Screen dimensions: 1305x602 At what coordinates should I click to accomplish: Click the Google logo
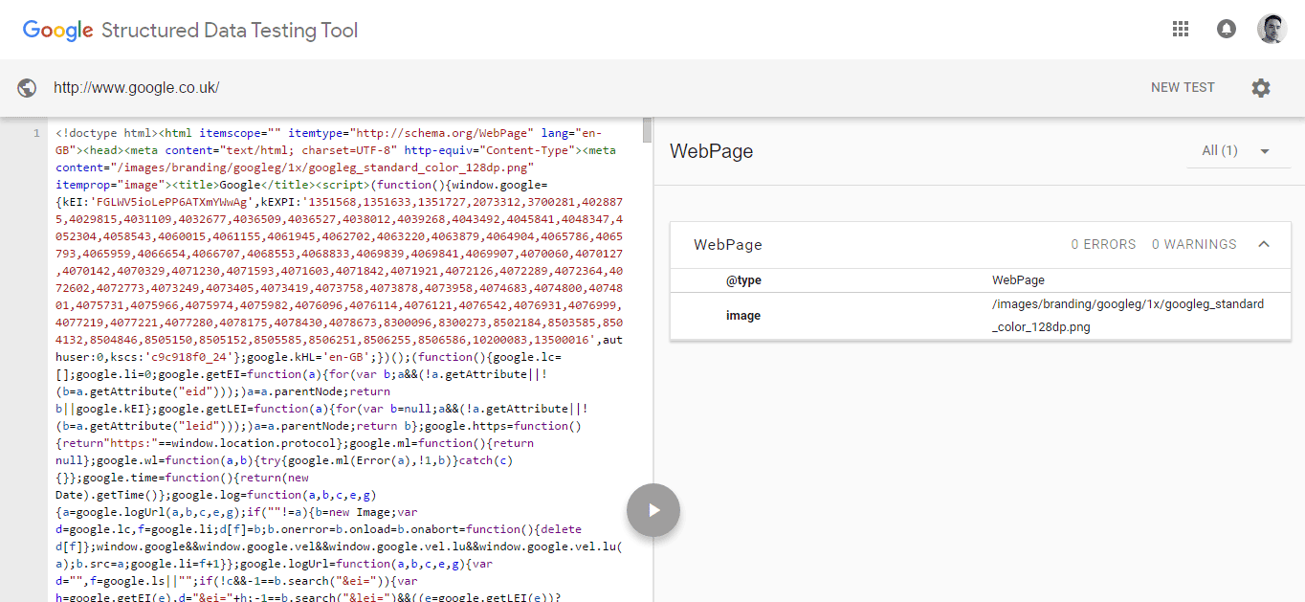coord(56,29)
